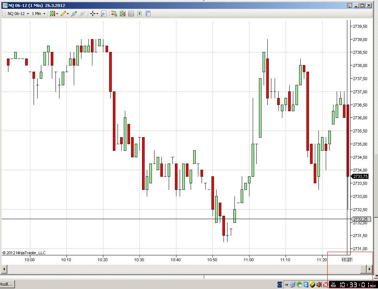Click the CS language indicator in taskbar

tap(280, 285)
